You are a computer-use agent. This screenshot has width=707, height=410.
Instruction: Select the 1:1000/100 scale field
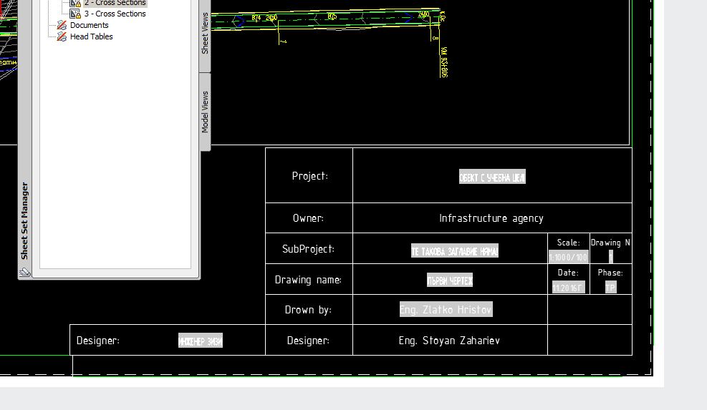[568, 257]
